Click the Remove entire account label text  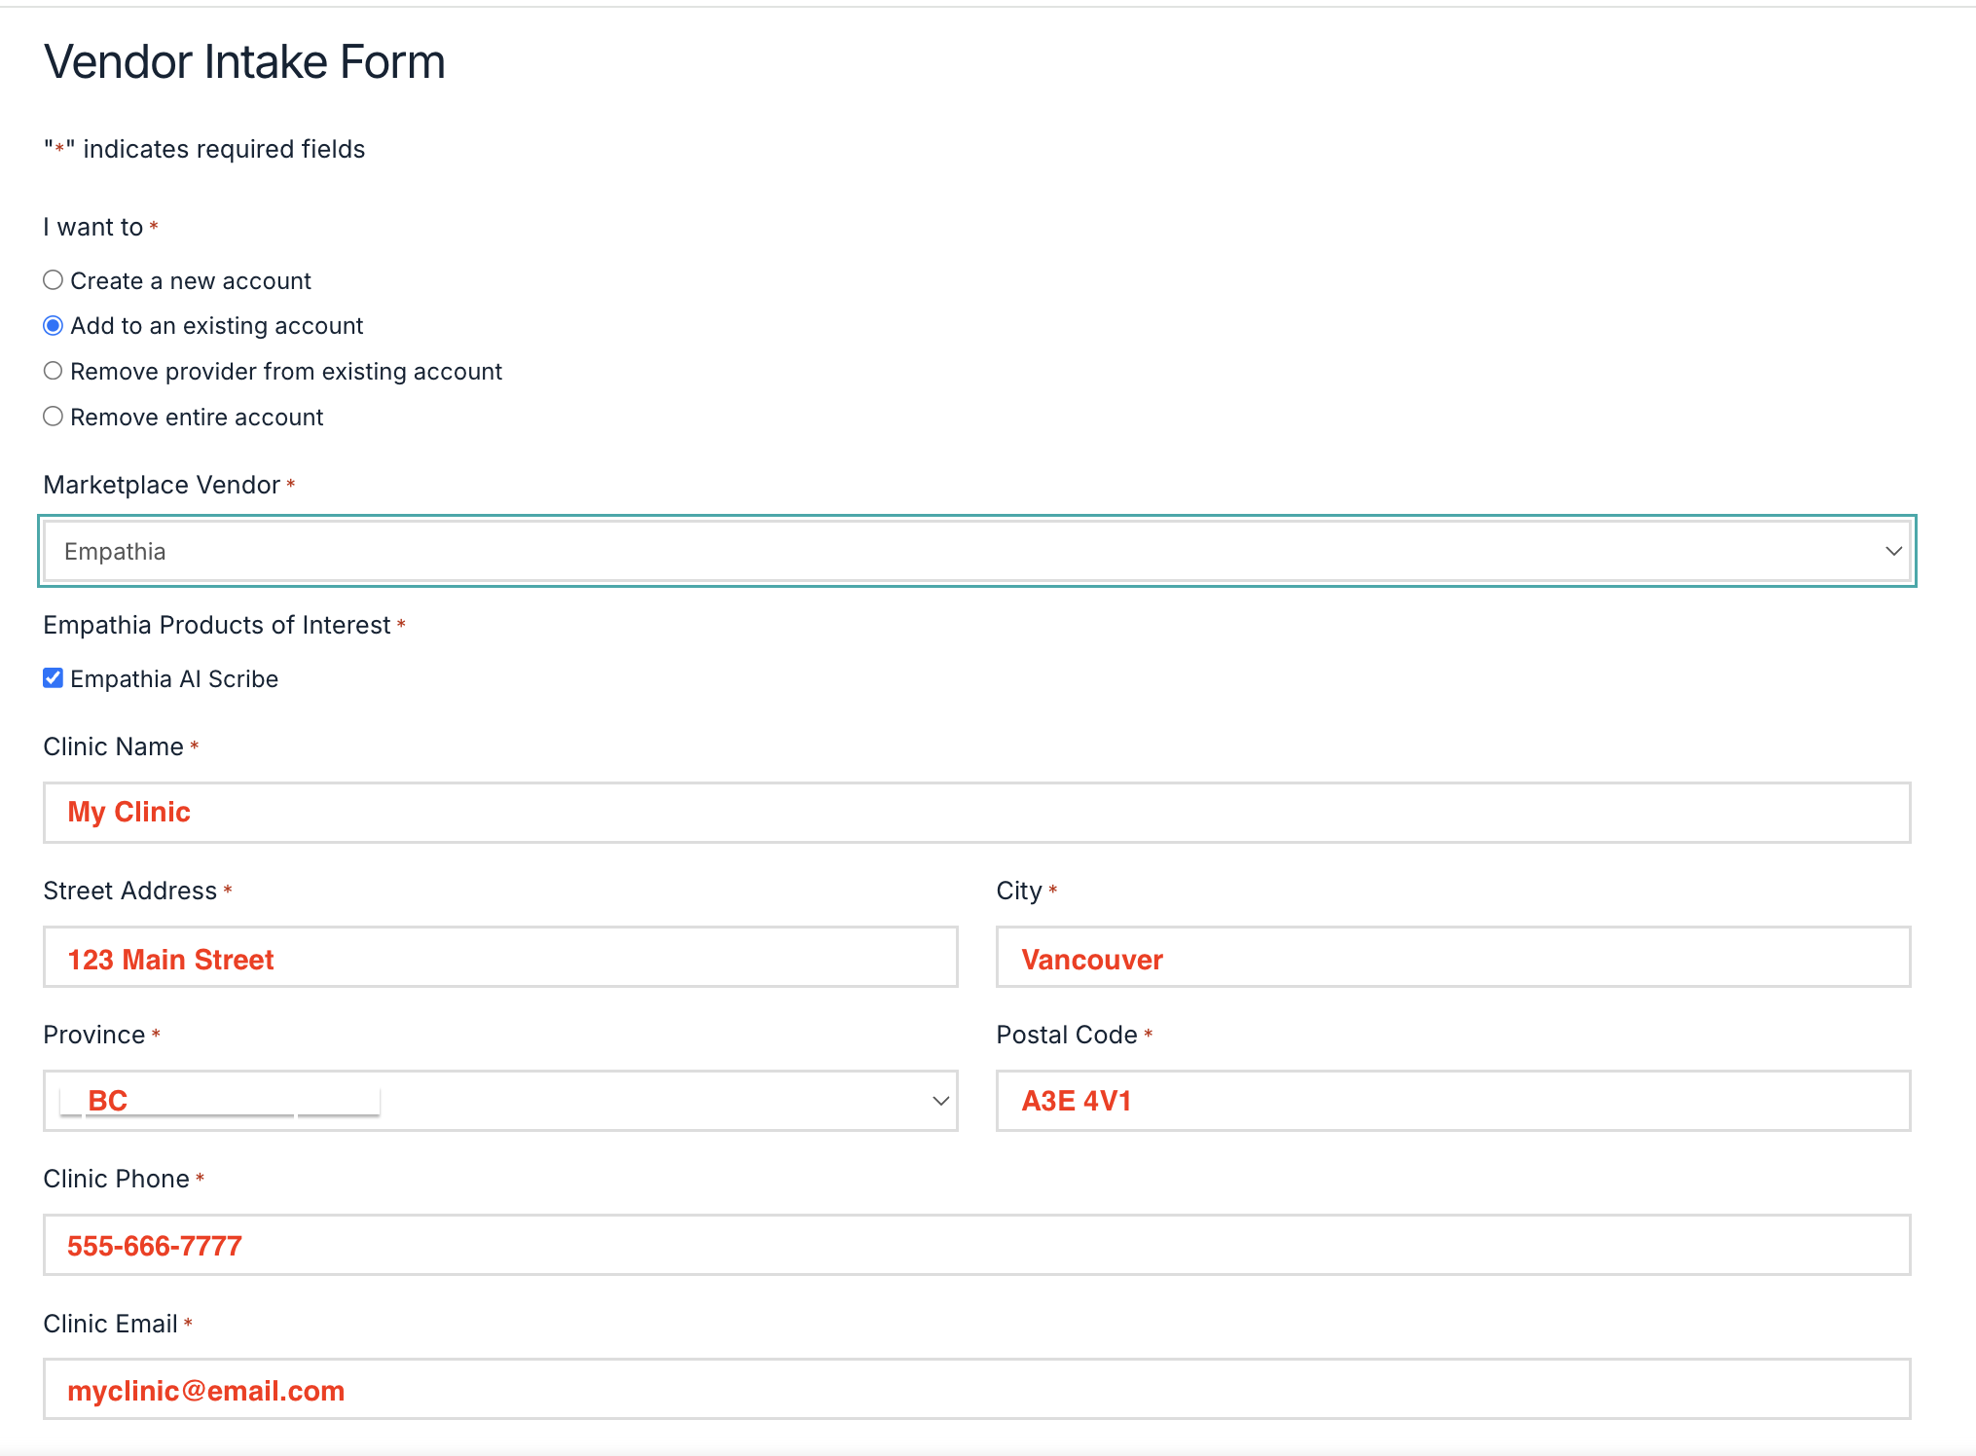197,417
